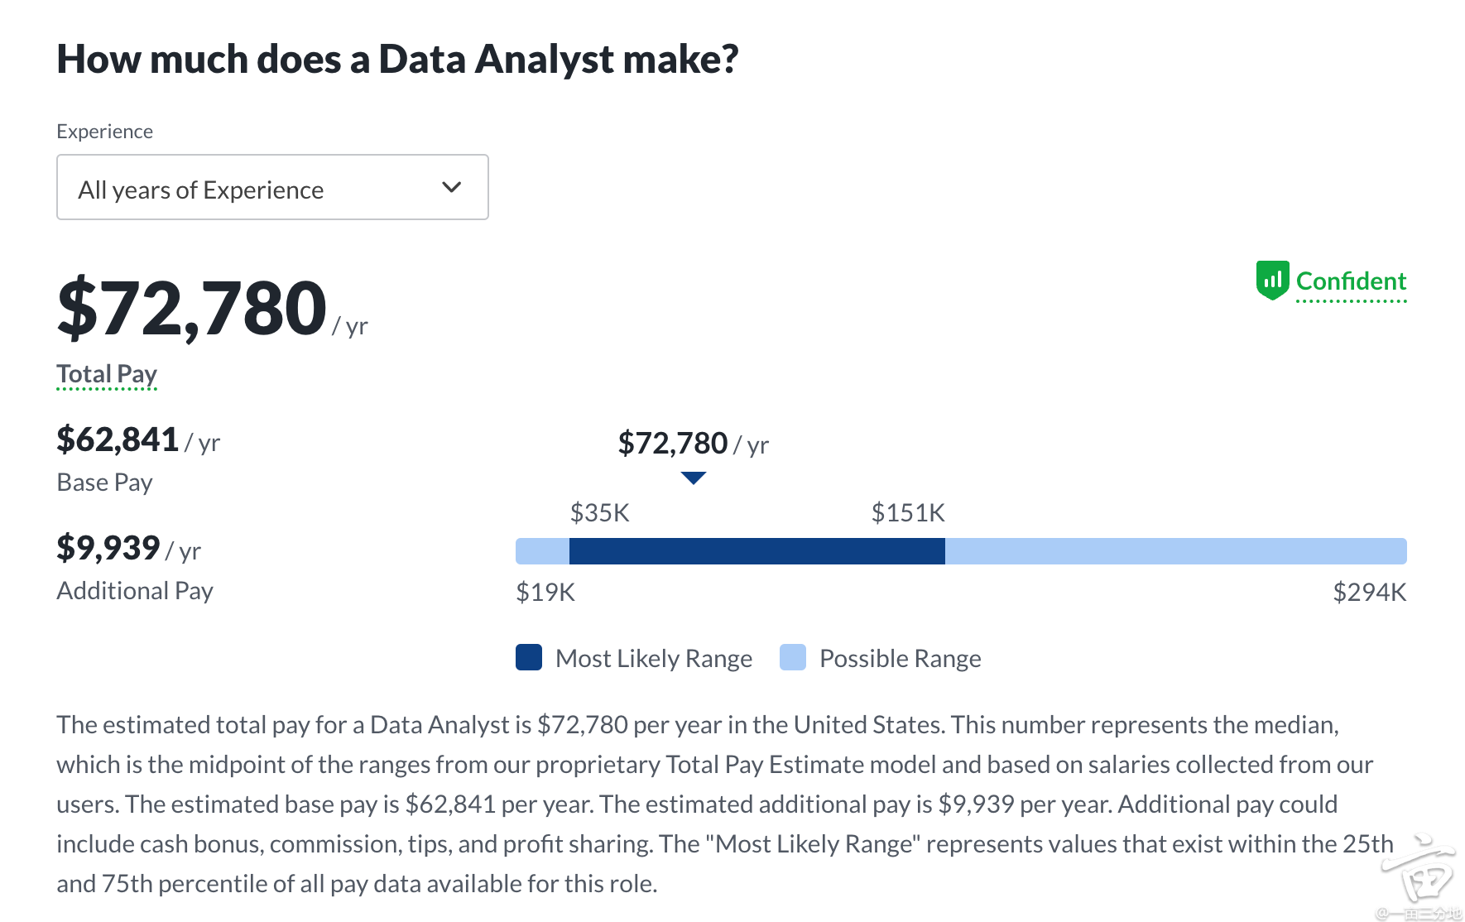Click the $151K range label
Image resolution: width=1465 pixels, height=922 pixels.
click(x=908, y=513)
